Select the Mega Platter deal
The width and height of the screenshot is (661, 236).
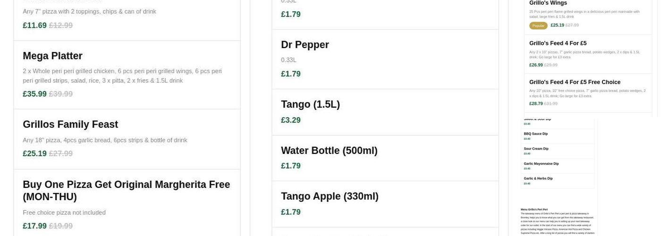pyautogui.click(x=52, y=56)
